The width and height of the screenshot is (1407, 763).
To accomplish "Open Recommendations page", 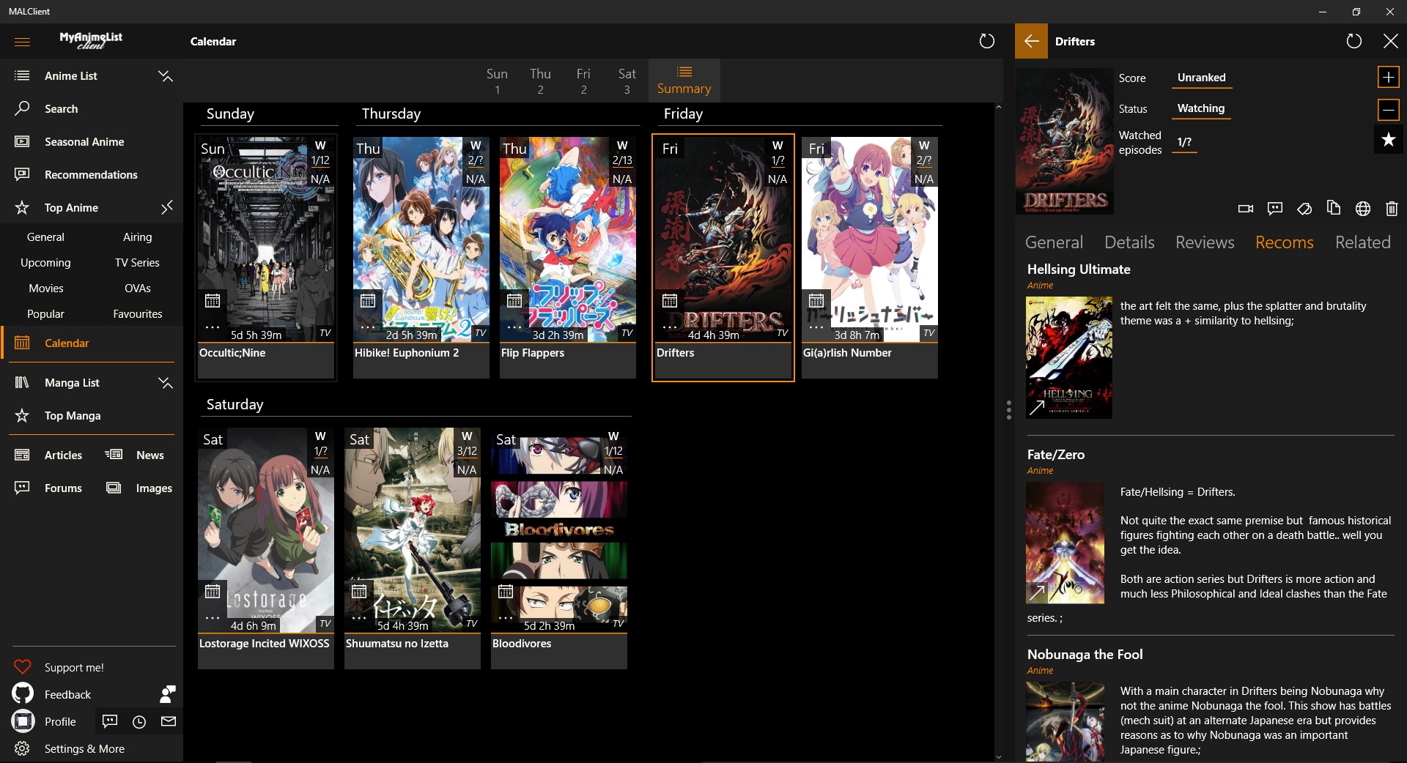I will [92, 174].
